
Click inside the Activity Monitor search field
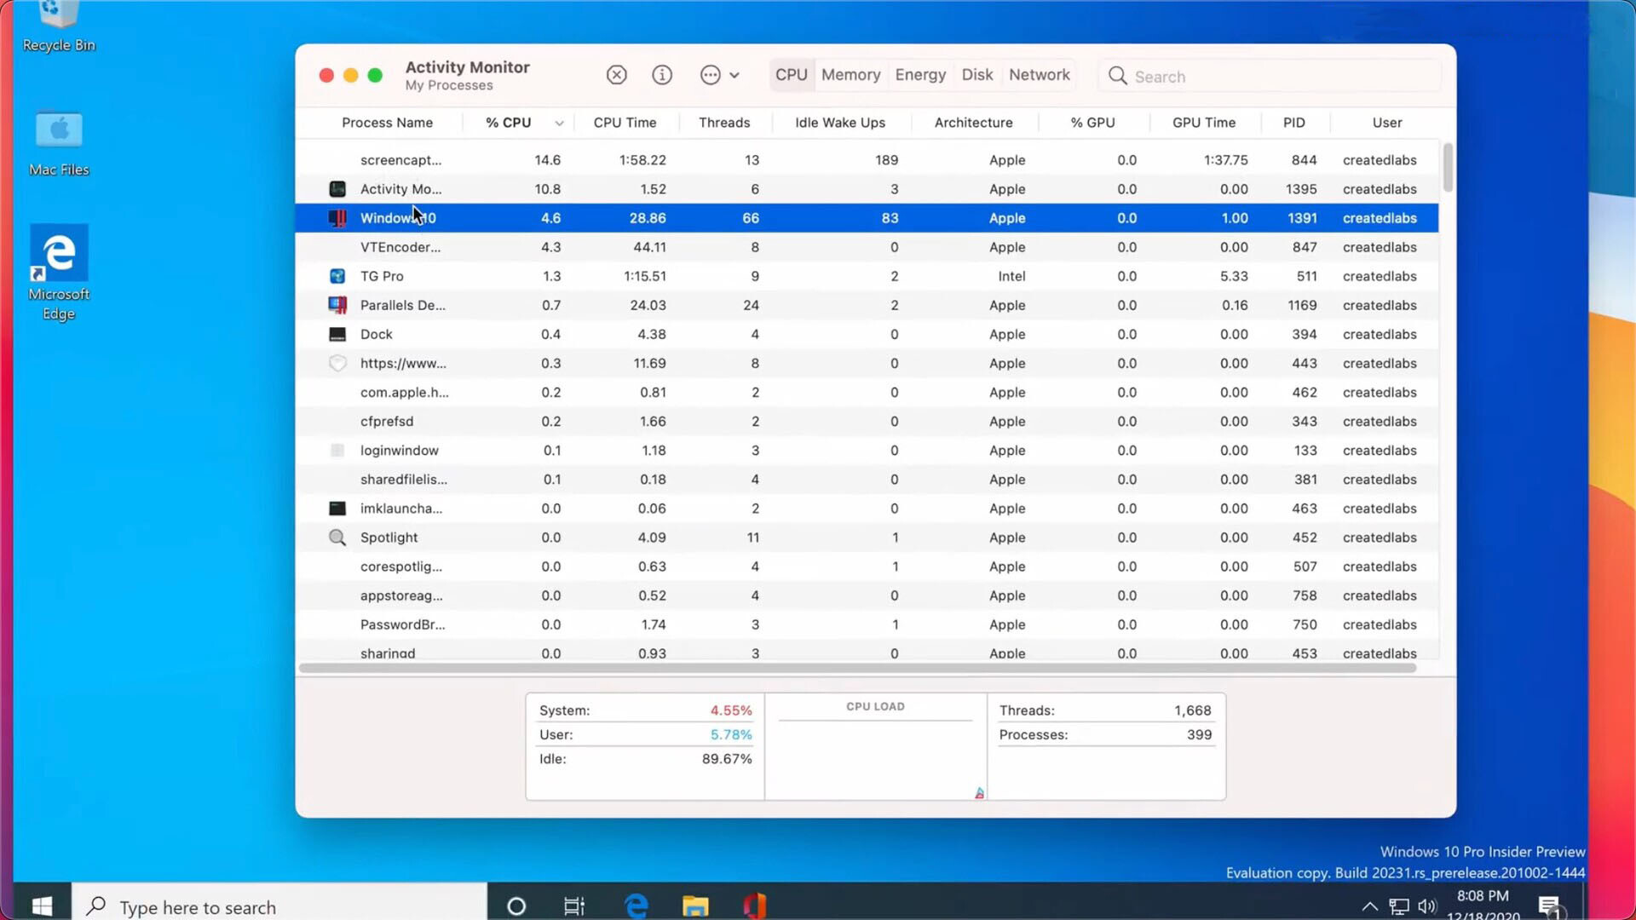click(x=1236, y=76)
